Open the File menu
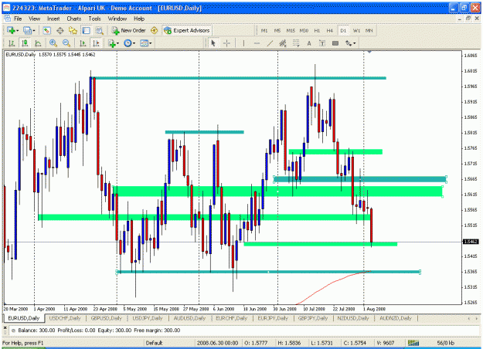Screen dimensions: 483x349 click(x=18, y=19)
